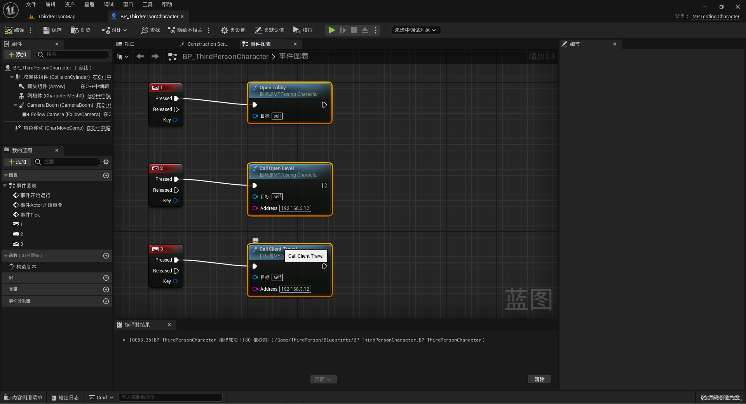The width and height of the screenshot is (746, 404).
Task: Click Key output pin of key 3 node
Action: coord(176,281)
